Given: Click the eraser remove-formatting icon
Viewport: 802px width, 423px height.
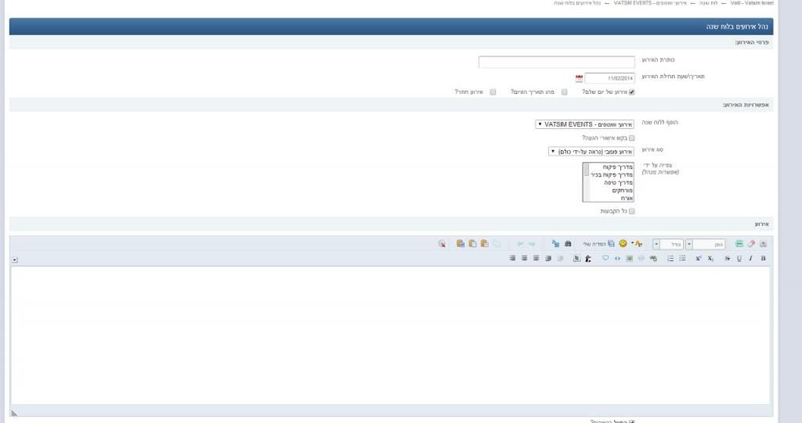Looking at the screenshot, I should 751,244.
